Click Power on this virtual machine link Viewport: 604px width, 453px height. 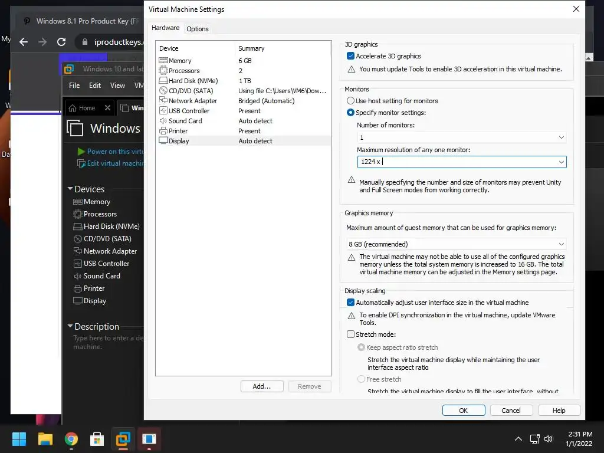[115, 152]
